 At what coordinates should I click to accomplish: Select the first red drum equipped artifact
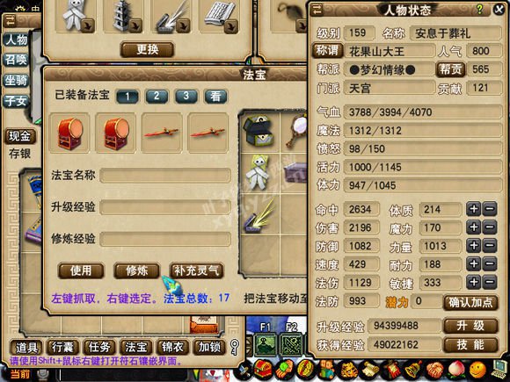[x=69, y=133]
